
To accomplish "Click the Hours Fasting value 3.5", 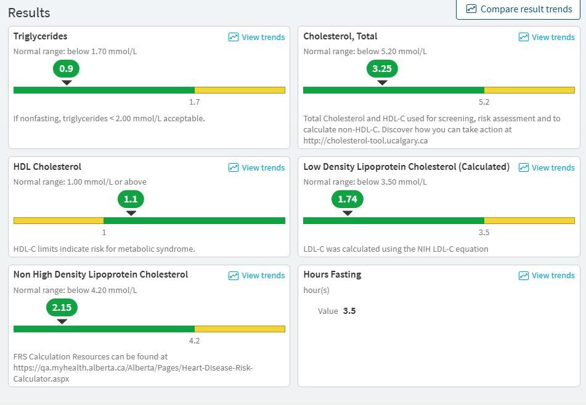I will 349,311.
